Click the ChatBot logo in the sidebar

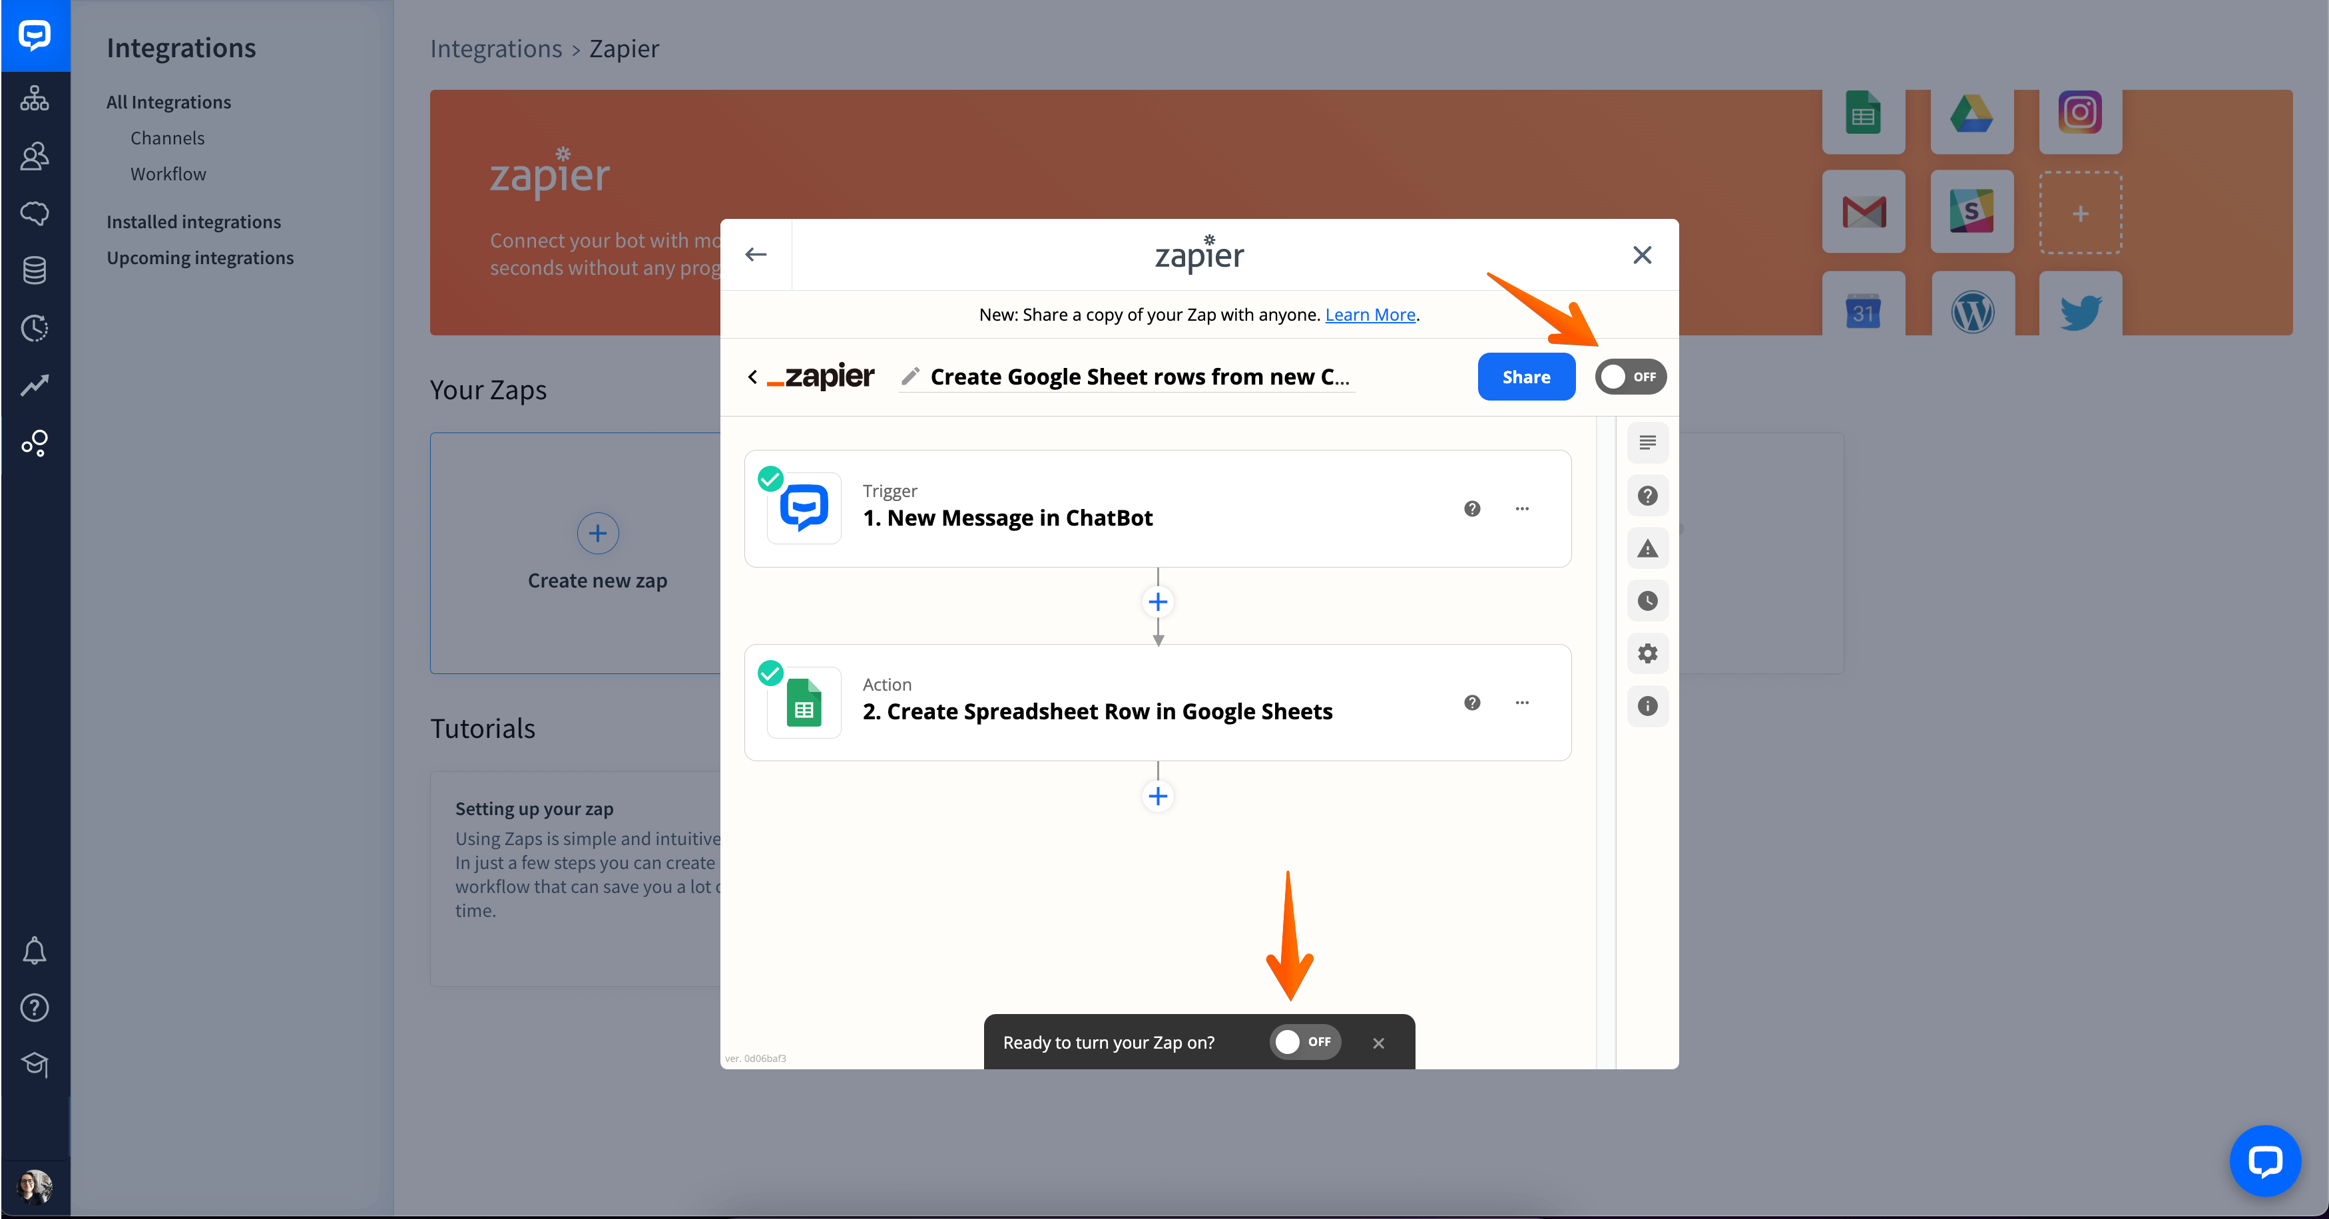point(35,36)
